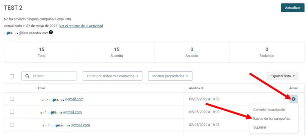Screen dimensions: 308x140
Task: Click the magnifier icon in the search box
Action: 27,76
